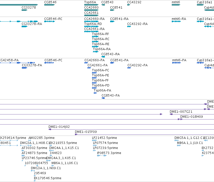Image resolution: width=214 pixels, height=182 pixels.
Task: Click EST DMG5A.1_1.G12.C1
Action: (x=189, y=138)
